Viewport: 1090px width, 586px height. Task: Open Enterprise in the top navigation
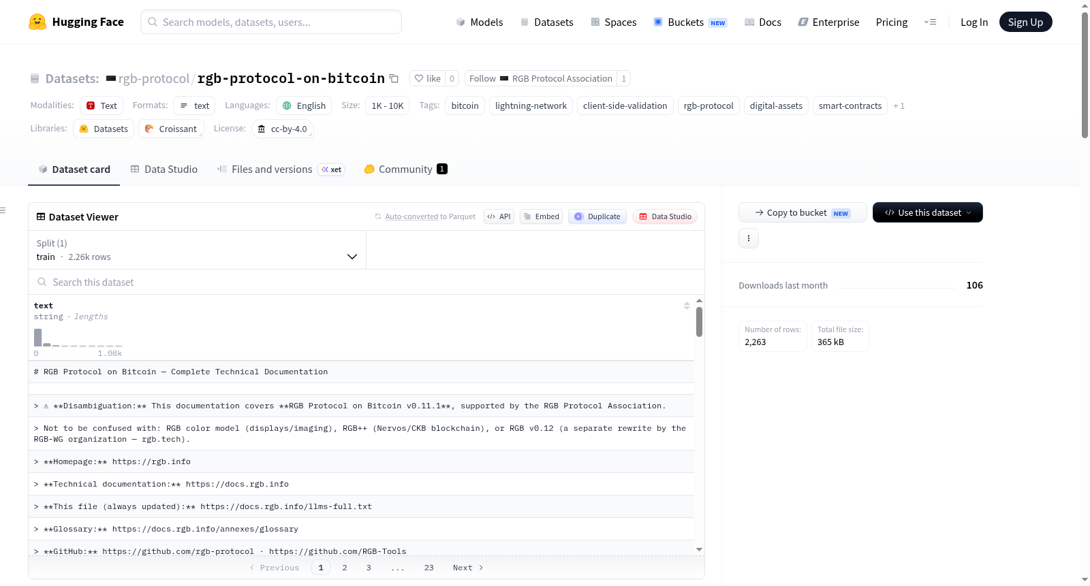(828, 22)
